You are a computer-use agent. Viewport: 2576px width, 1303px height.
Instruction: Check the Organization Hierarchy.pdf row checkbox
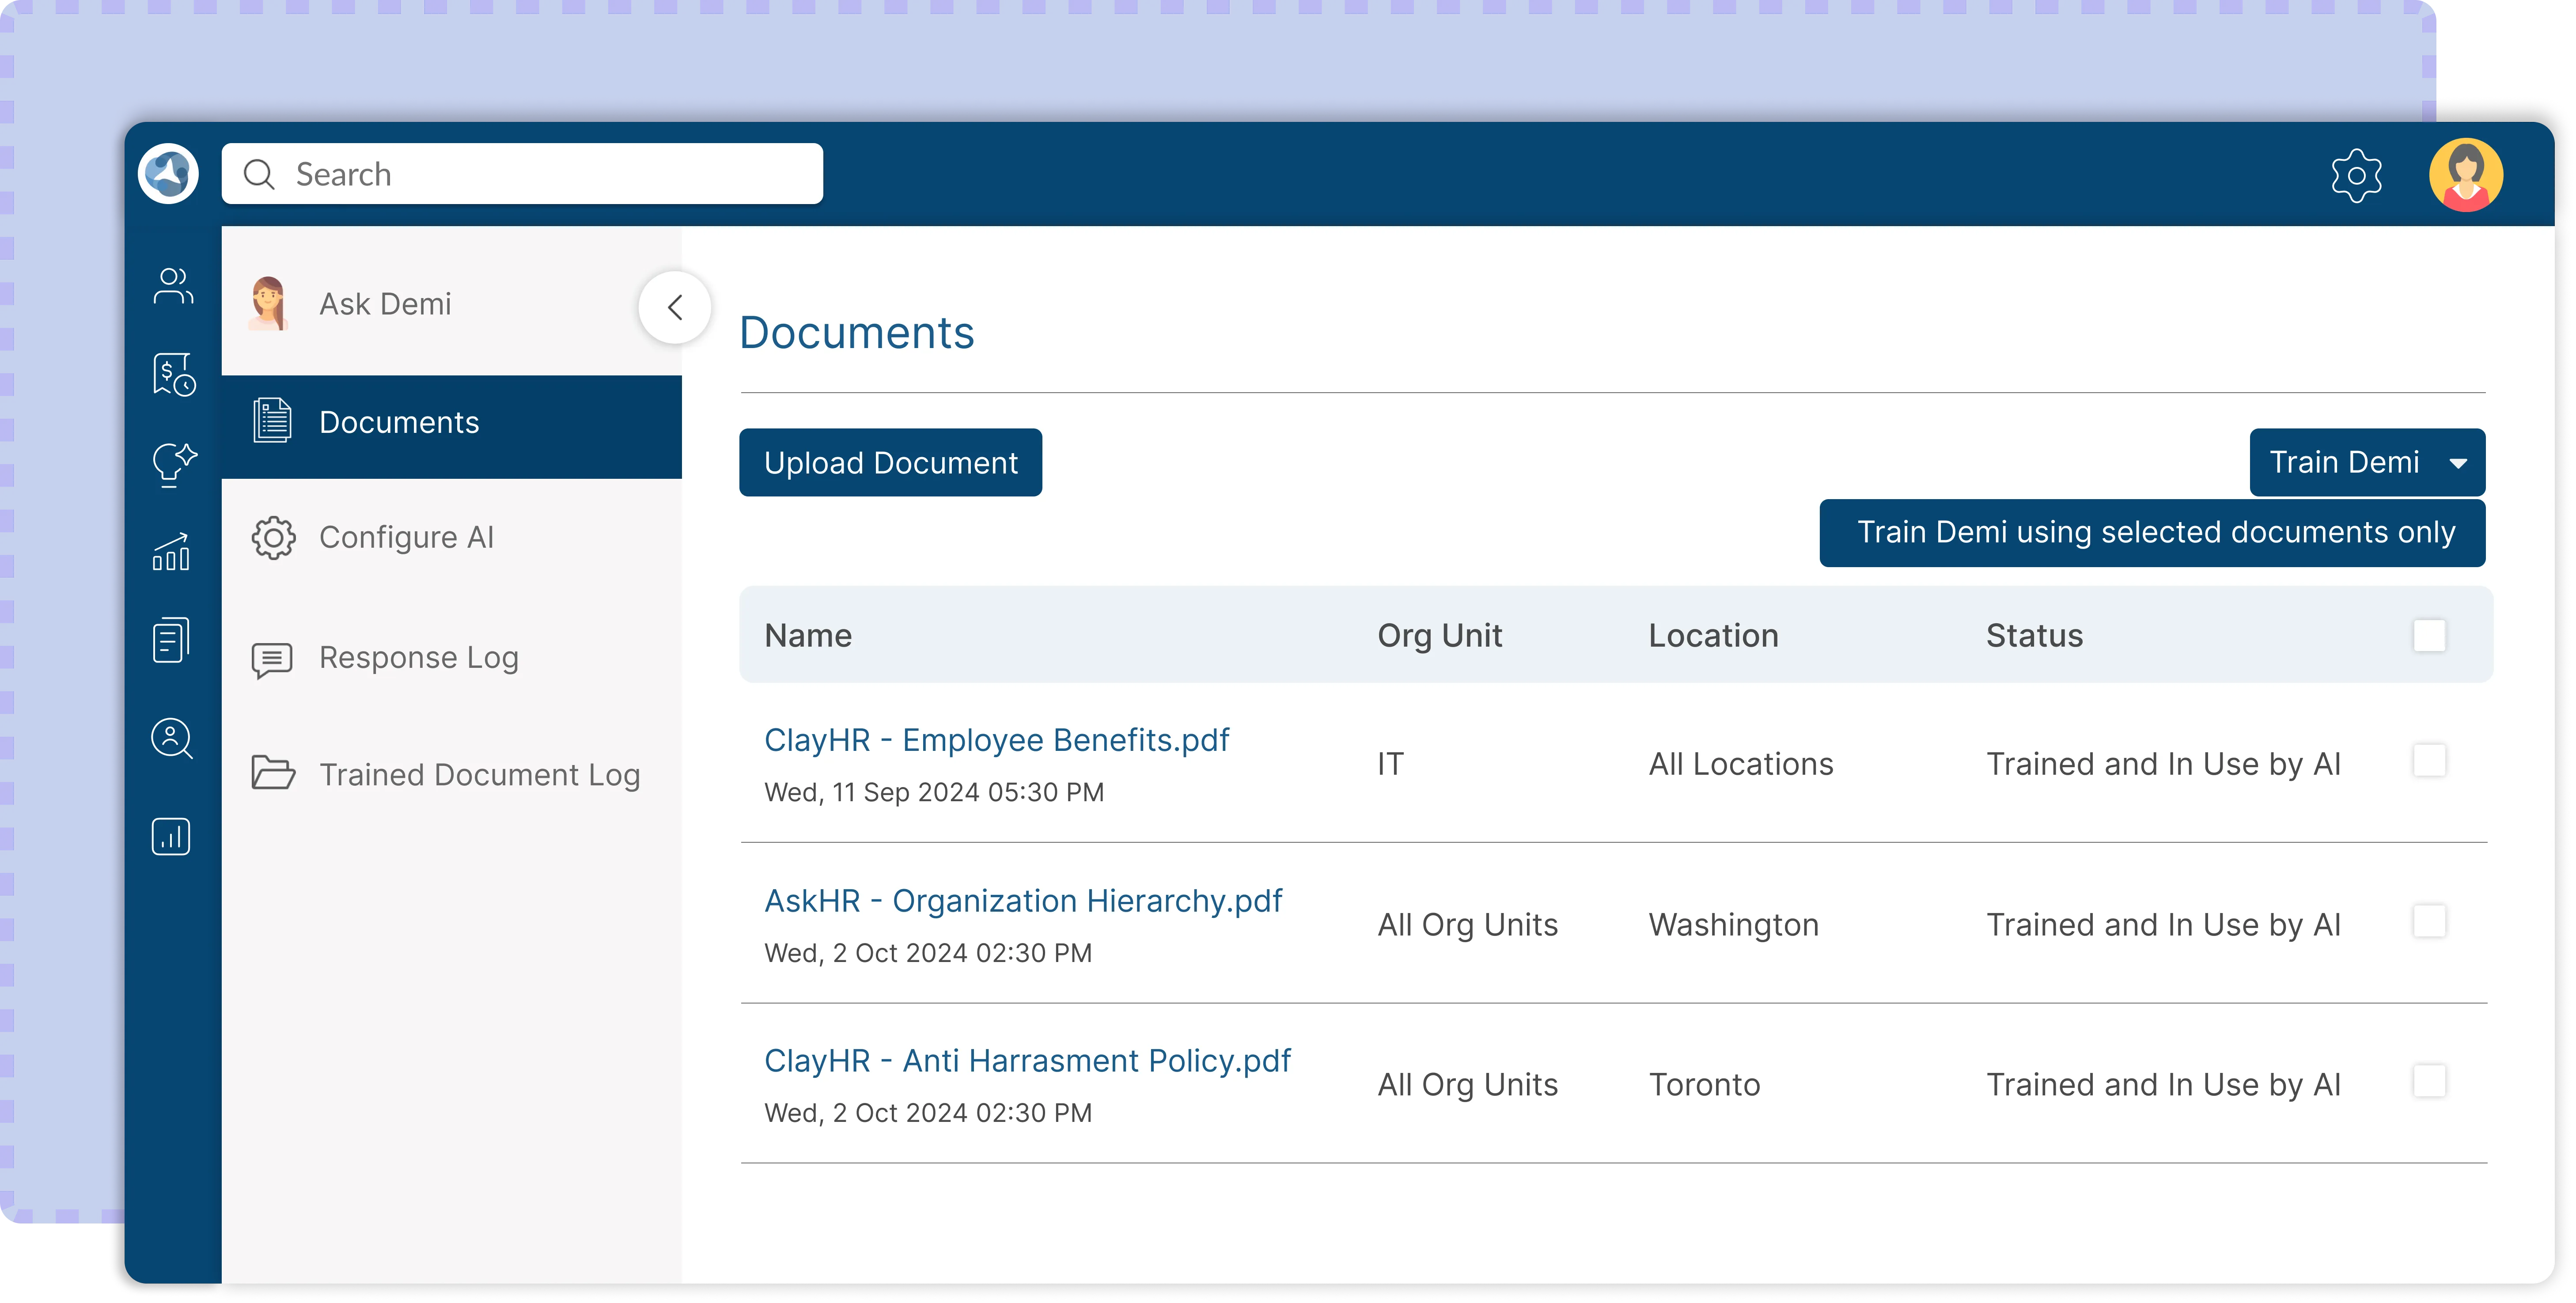coord(2429,921)
